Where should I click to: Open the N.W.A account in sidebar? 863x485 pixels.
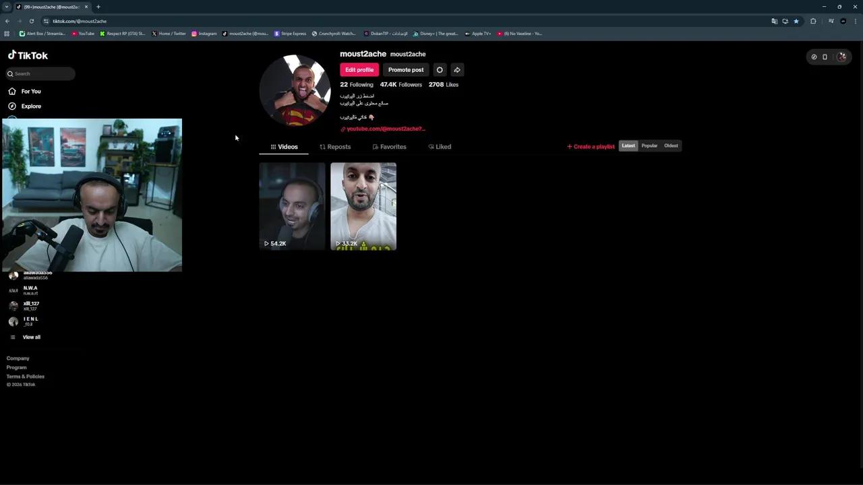24,290
